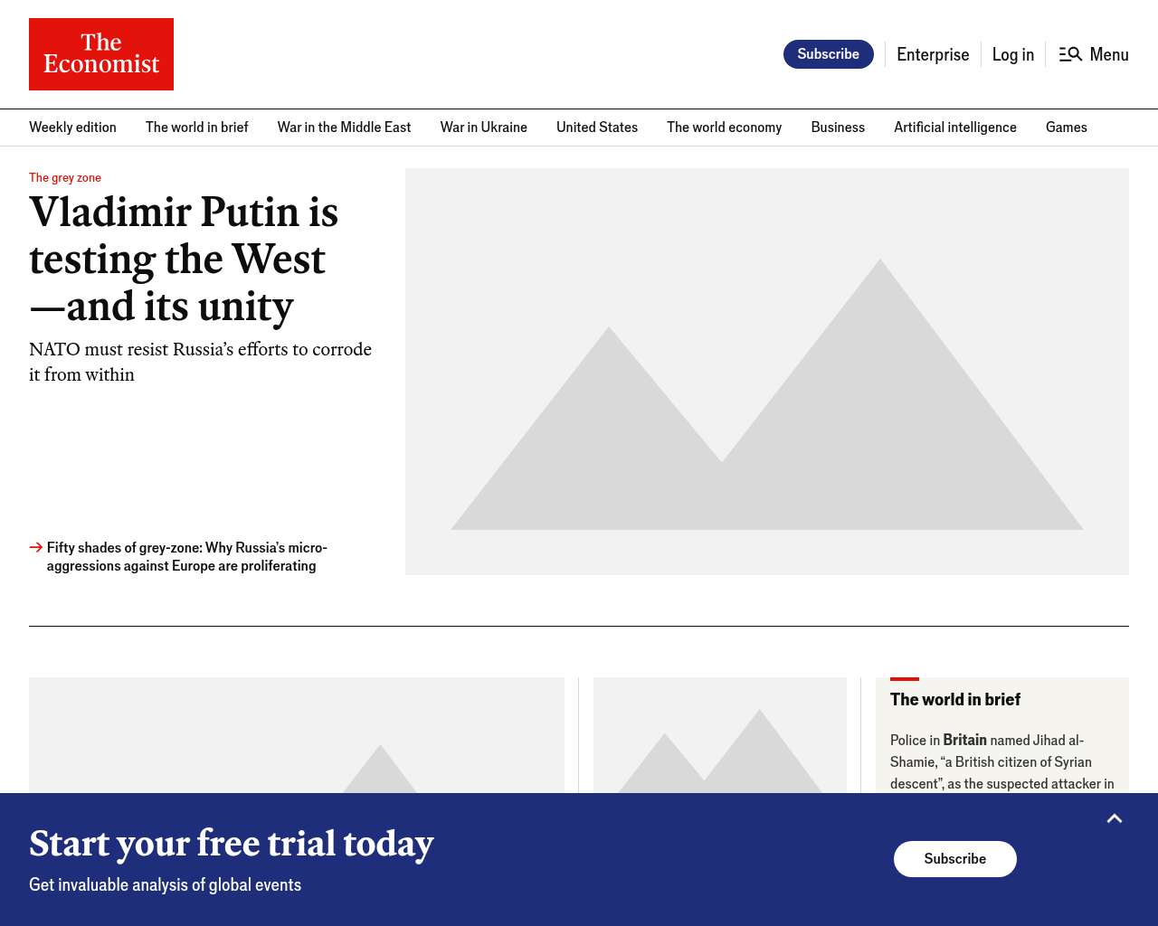Viewport: 1158px width, 926px height.
Task: Open United States section
Action: tap(596, 128)
